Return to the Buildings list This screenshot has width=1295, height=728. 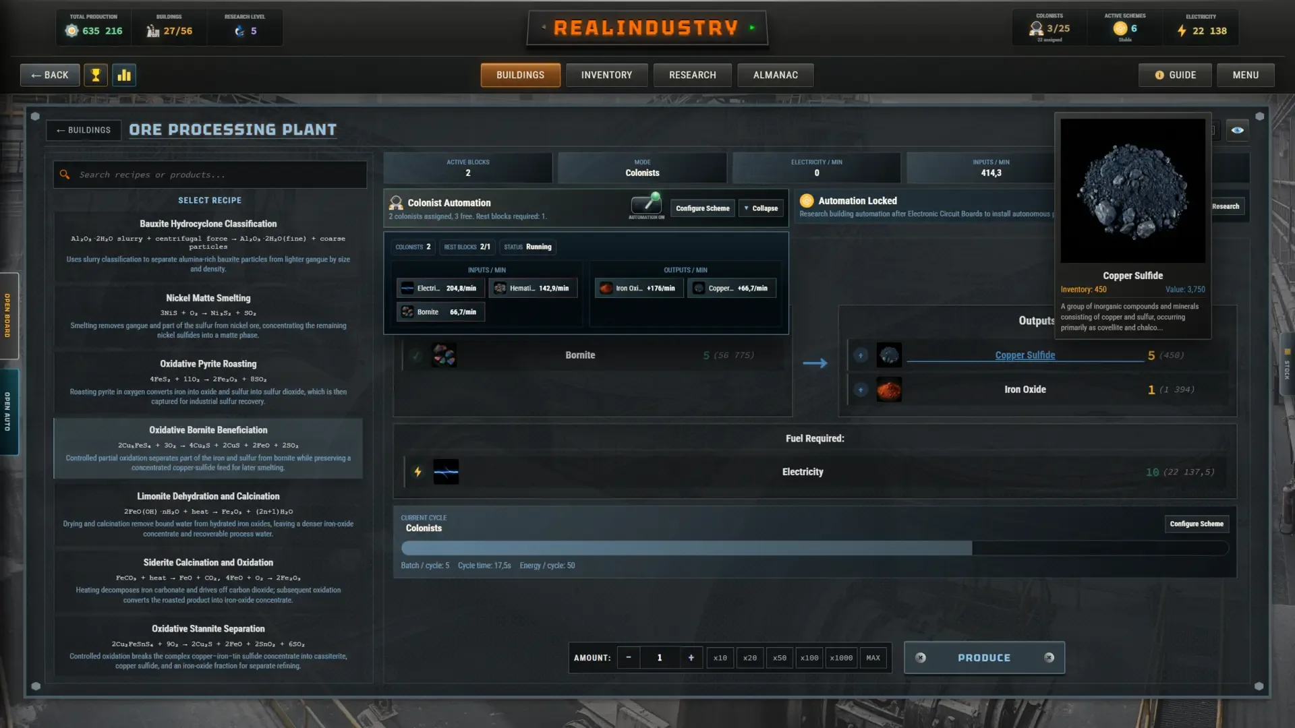pyautogui.click(x=84, y=130)
